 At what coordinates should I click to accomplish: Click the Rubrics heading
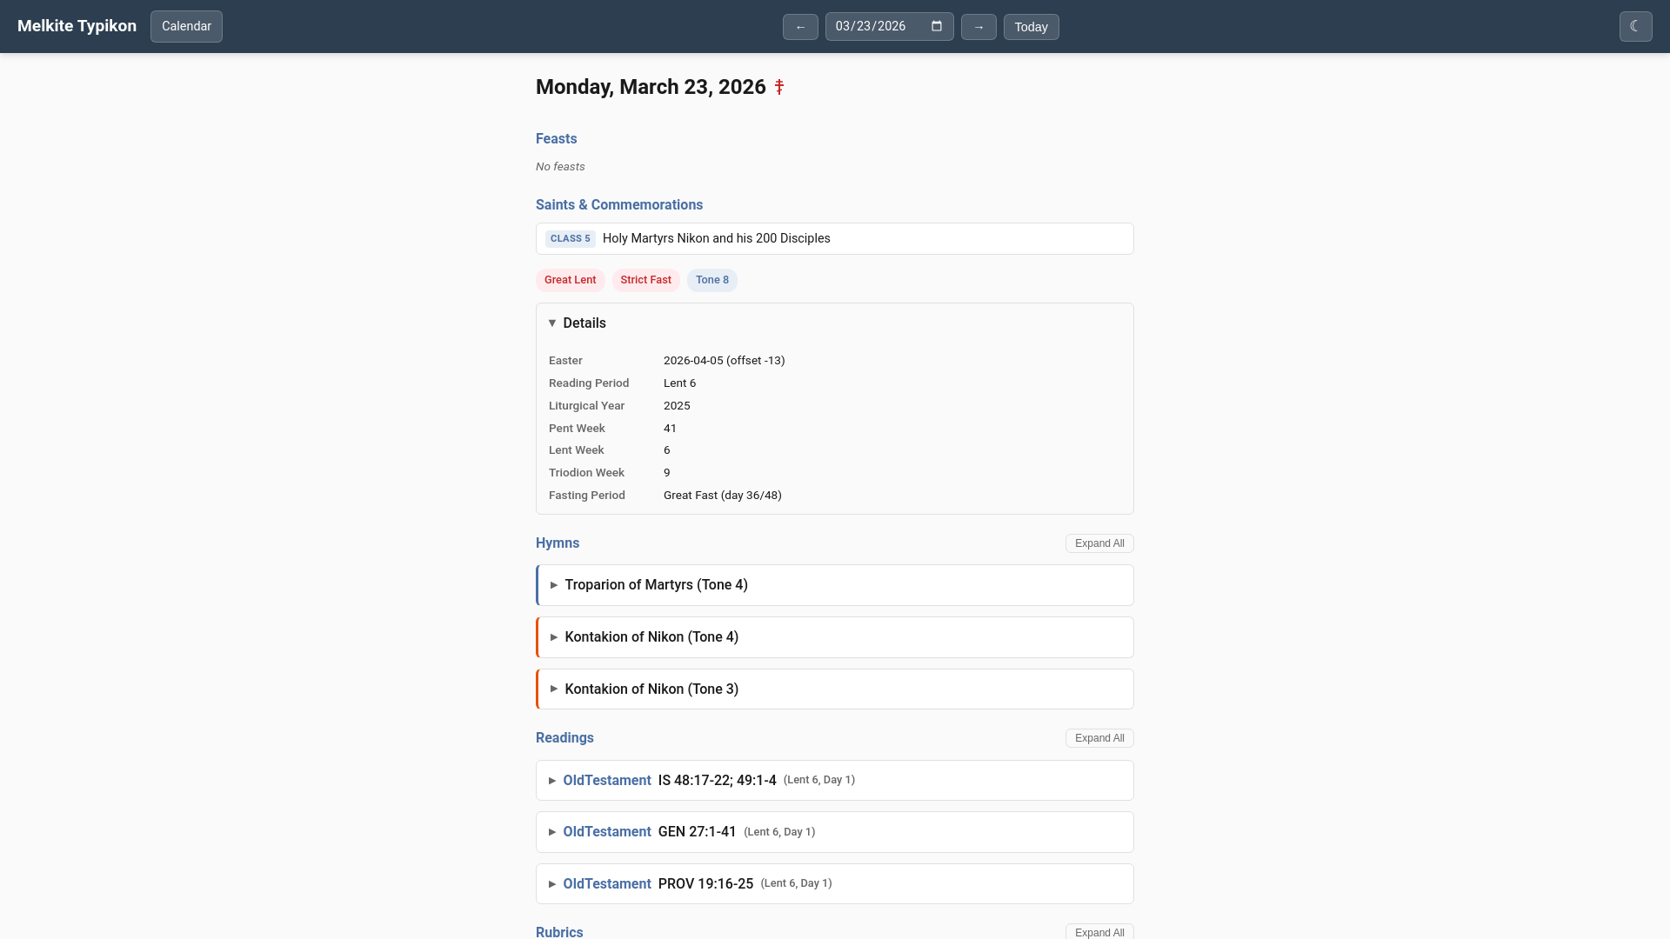pos(559,932)
